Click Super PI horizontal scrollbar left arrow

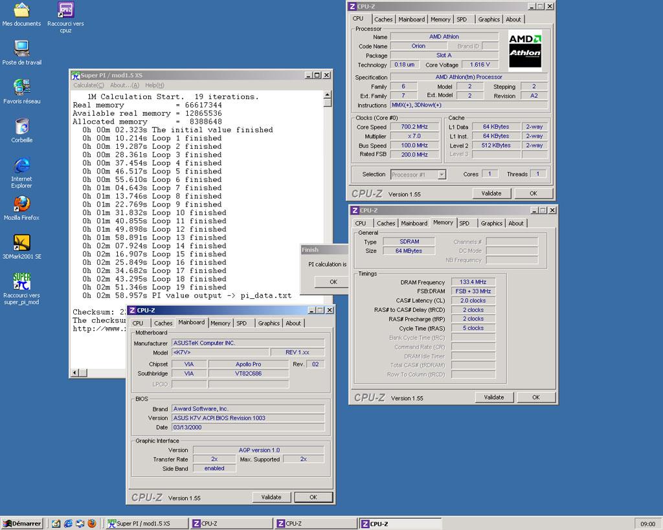pyautogui.click(x=75, y=372)
